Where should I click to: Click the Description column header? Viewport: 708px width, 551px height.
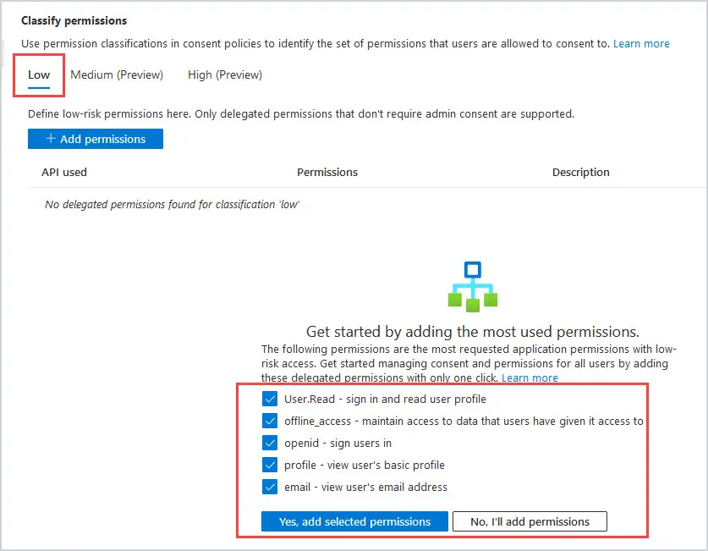click(x=580, y=172)
